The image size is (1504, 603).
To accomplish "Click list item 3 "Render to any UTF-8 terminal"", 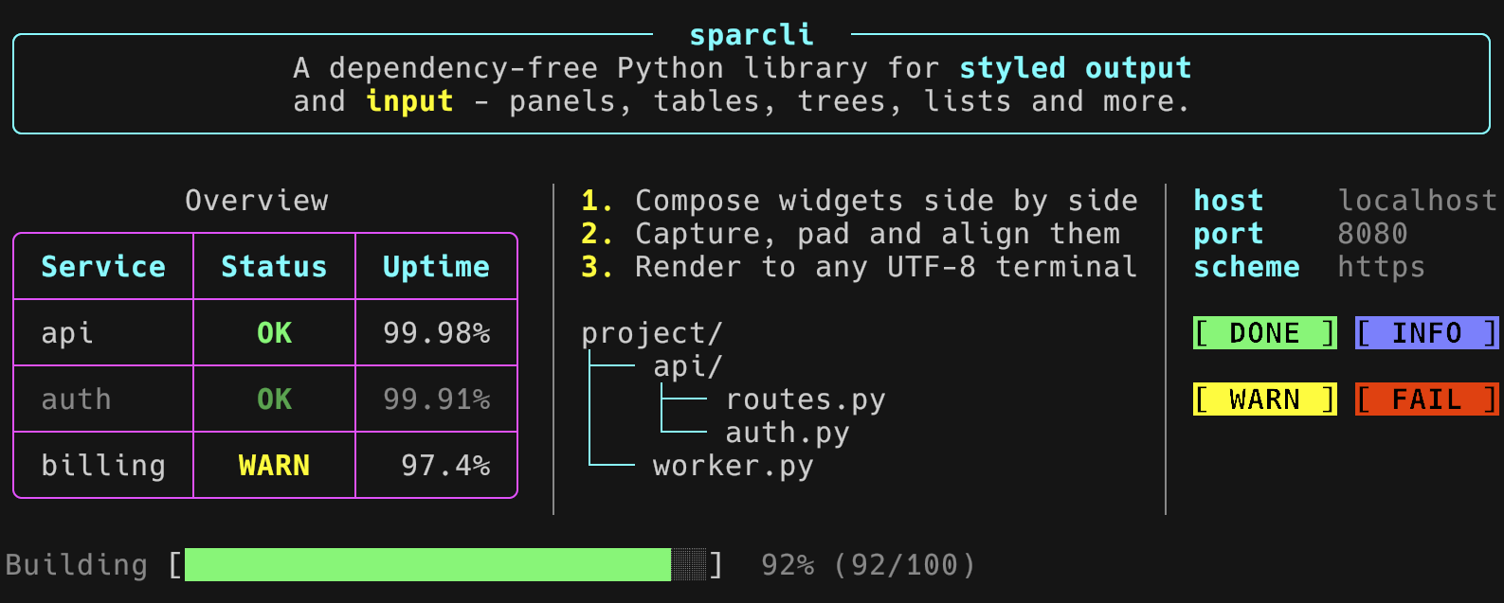I will (x=860, y=267).
